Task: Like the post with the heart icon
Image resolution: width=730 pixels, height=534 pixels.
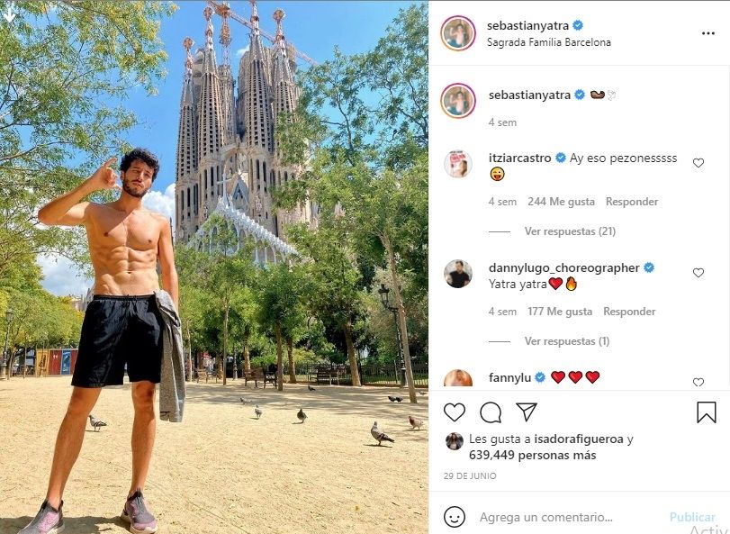Action: [x=454, y=412]
